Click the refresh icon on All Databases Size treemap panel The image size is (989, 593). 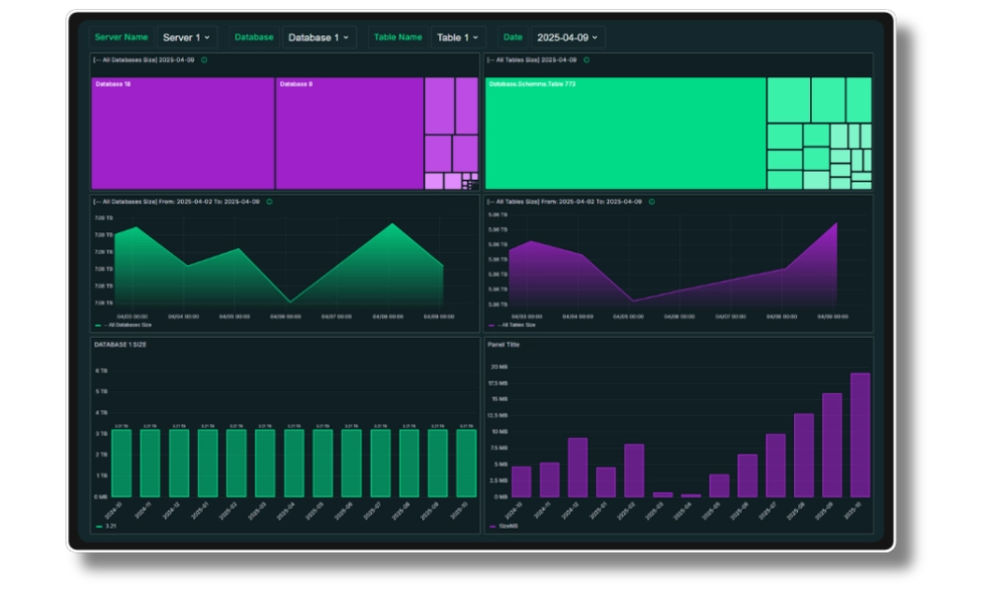(x=205, y=60)
